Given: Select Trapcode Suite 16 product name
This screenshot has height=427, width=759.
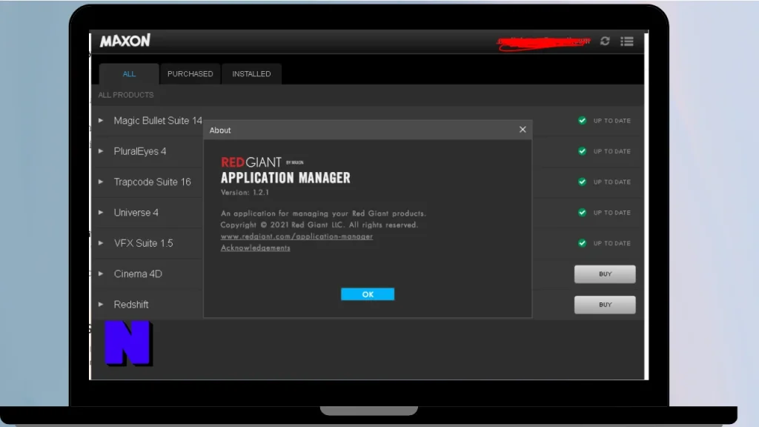Looking at the screenshot, I should pos(152,182).
